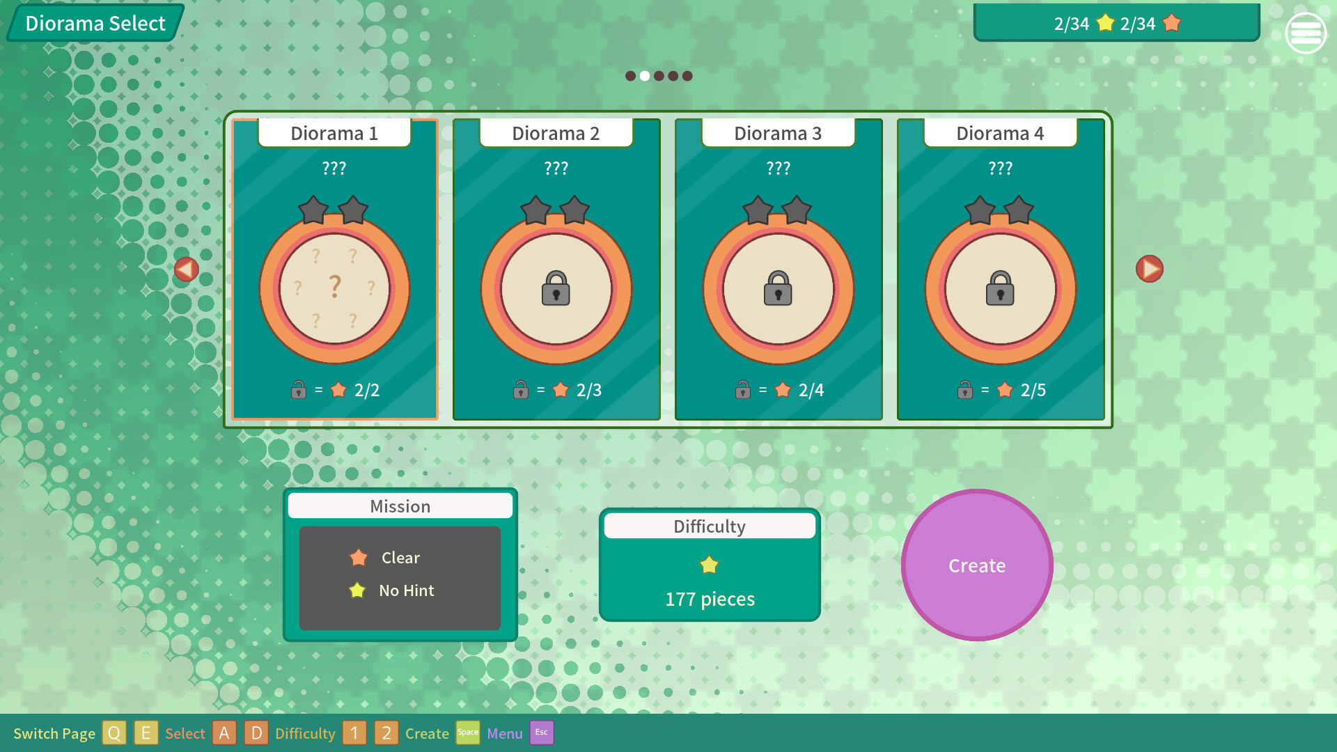Click the No Hint mission star icon
The image size is (1337, 752).
pyautogui.click(x=358, y=590)
